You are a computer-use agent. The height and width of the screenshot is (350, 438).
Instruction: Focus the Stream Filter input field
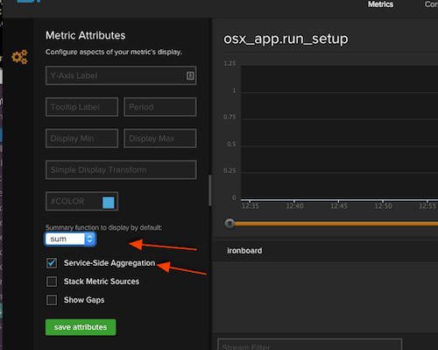(x=310, y=345)
